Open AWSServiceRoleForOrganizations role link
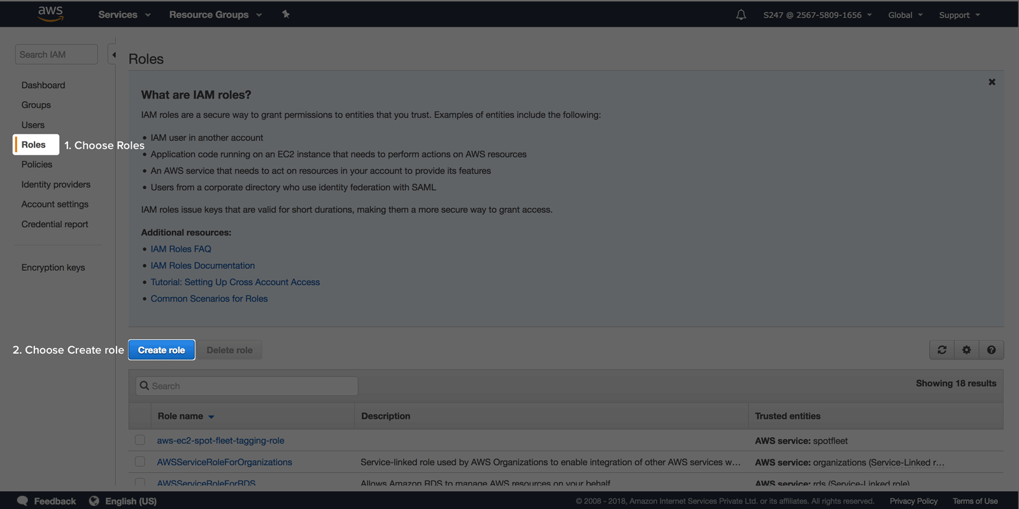The image size is (1019, 509). pyautogui.click(x=224, y=462)
